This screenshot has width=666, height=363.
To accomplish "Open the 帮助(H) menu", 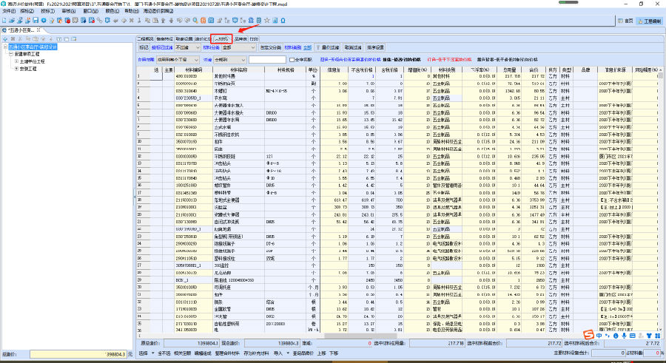I will point(132,11).
